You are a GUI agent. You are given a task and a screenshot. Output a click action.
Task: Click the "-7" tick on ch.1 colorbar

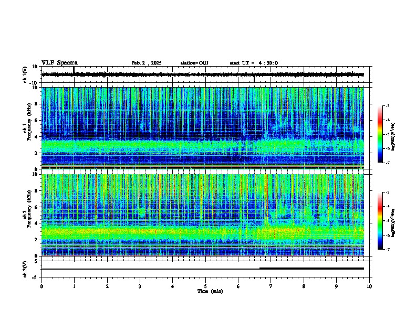tap(387, 163)
